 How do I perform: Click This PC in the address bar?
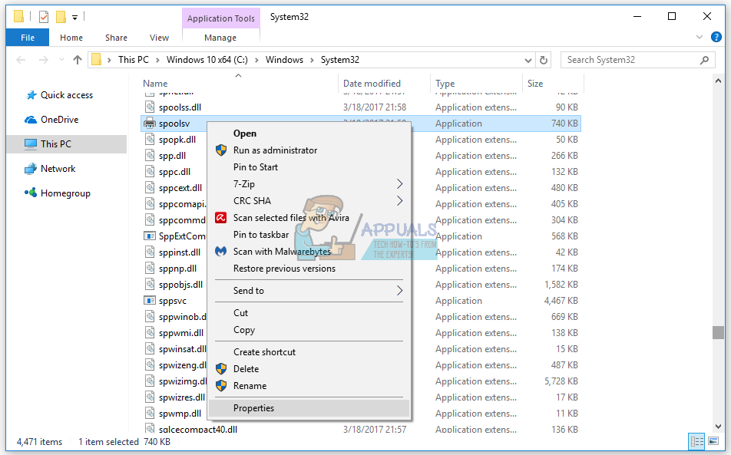pyautogui.click(x=134, y=60)
